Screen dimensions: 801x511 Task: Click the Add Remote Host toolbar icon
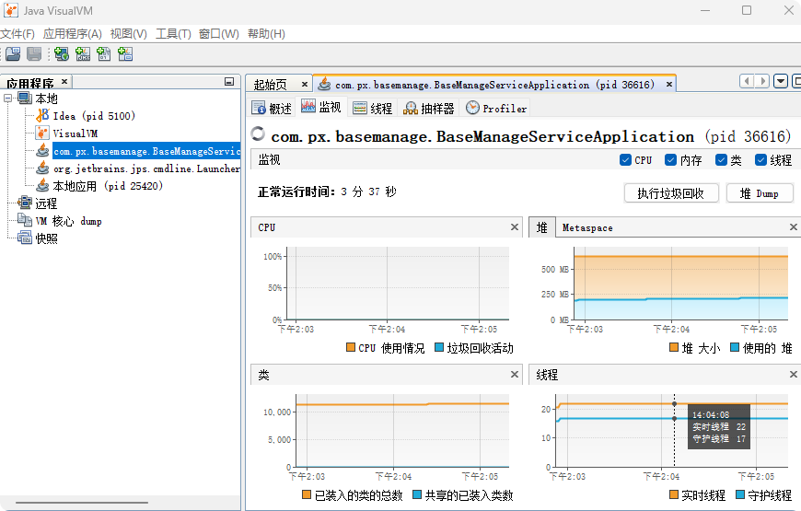62,54
